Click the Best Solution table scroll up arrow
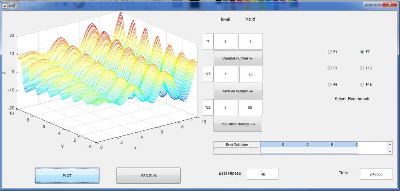This screenshot has height=191, width=400. click(390, 144)
